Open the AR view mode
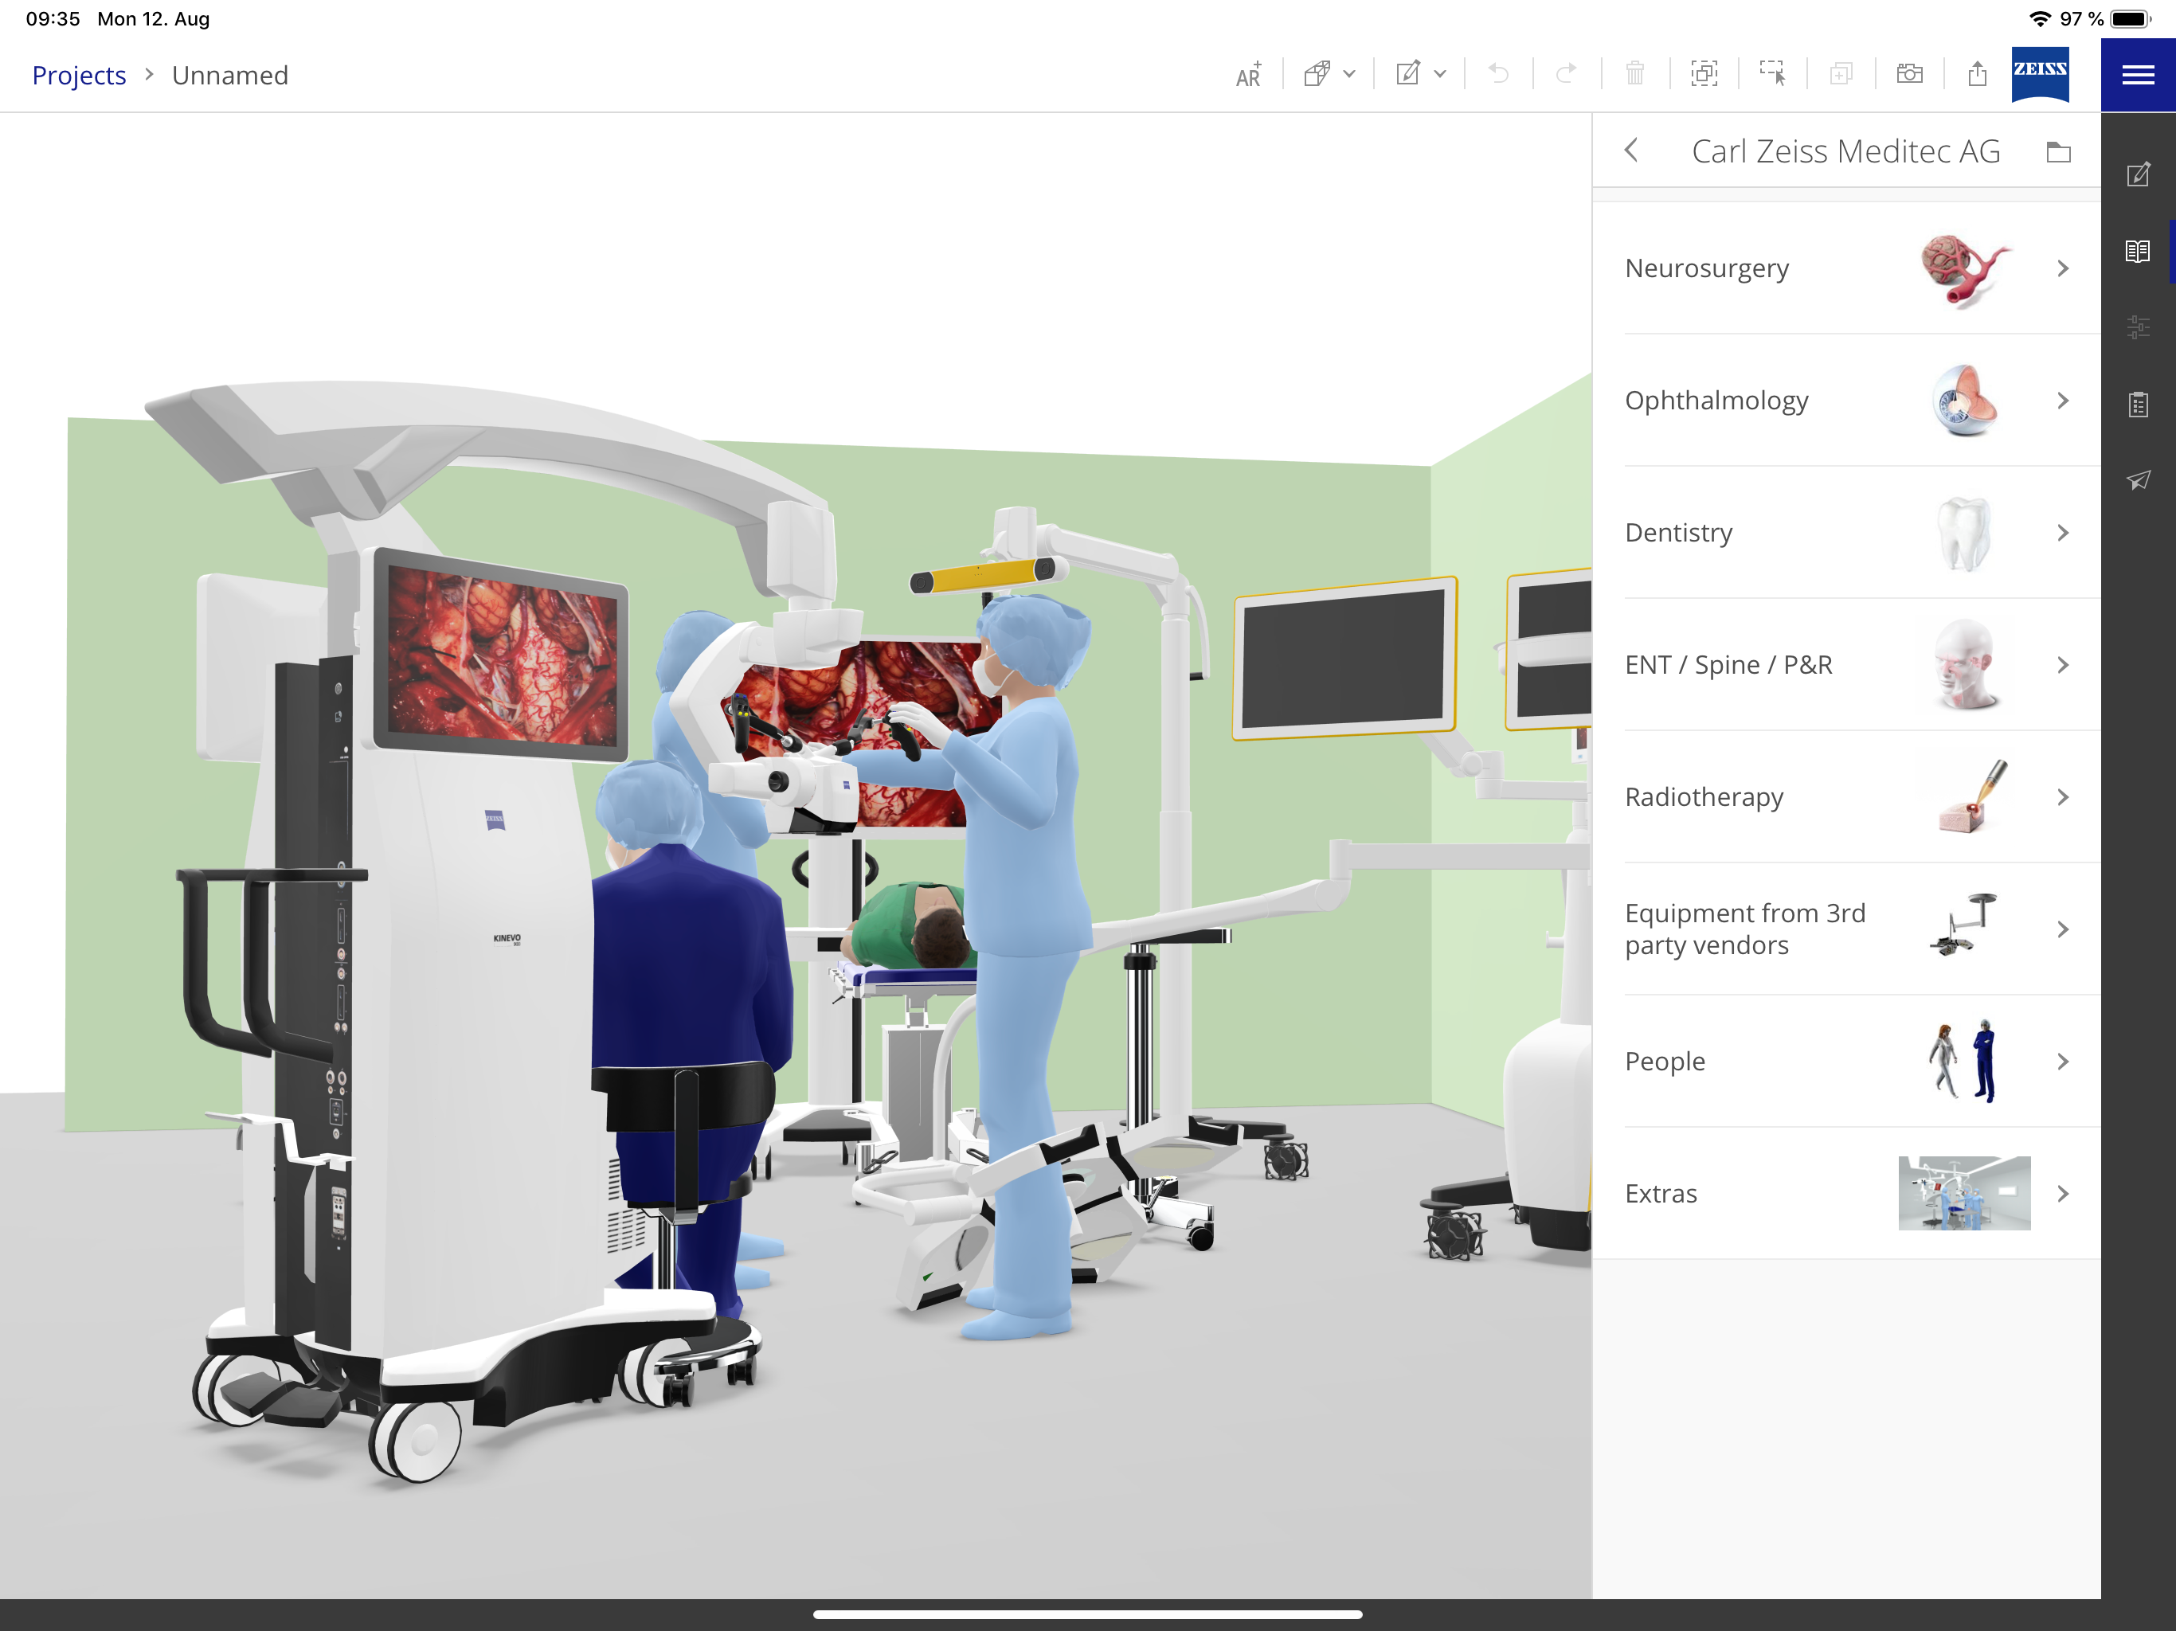Screen dimensions: 2176x1631 [1248, 75]
